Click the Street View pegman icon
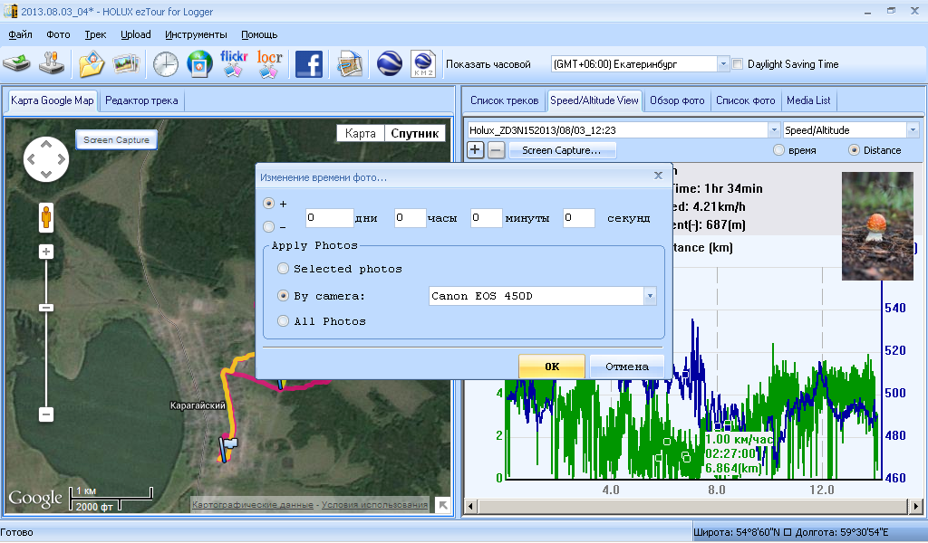 coord(46,217)
